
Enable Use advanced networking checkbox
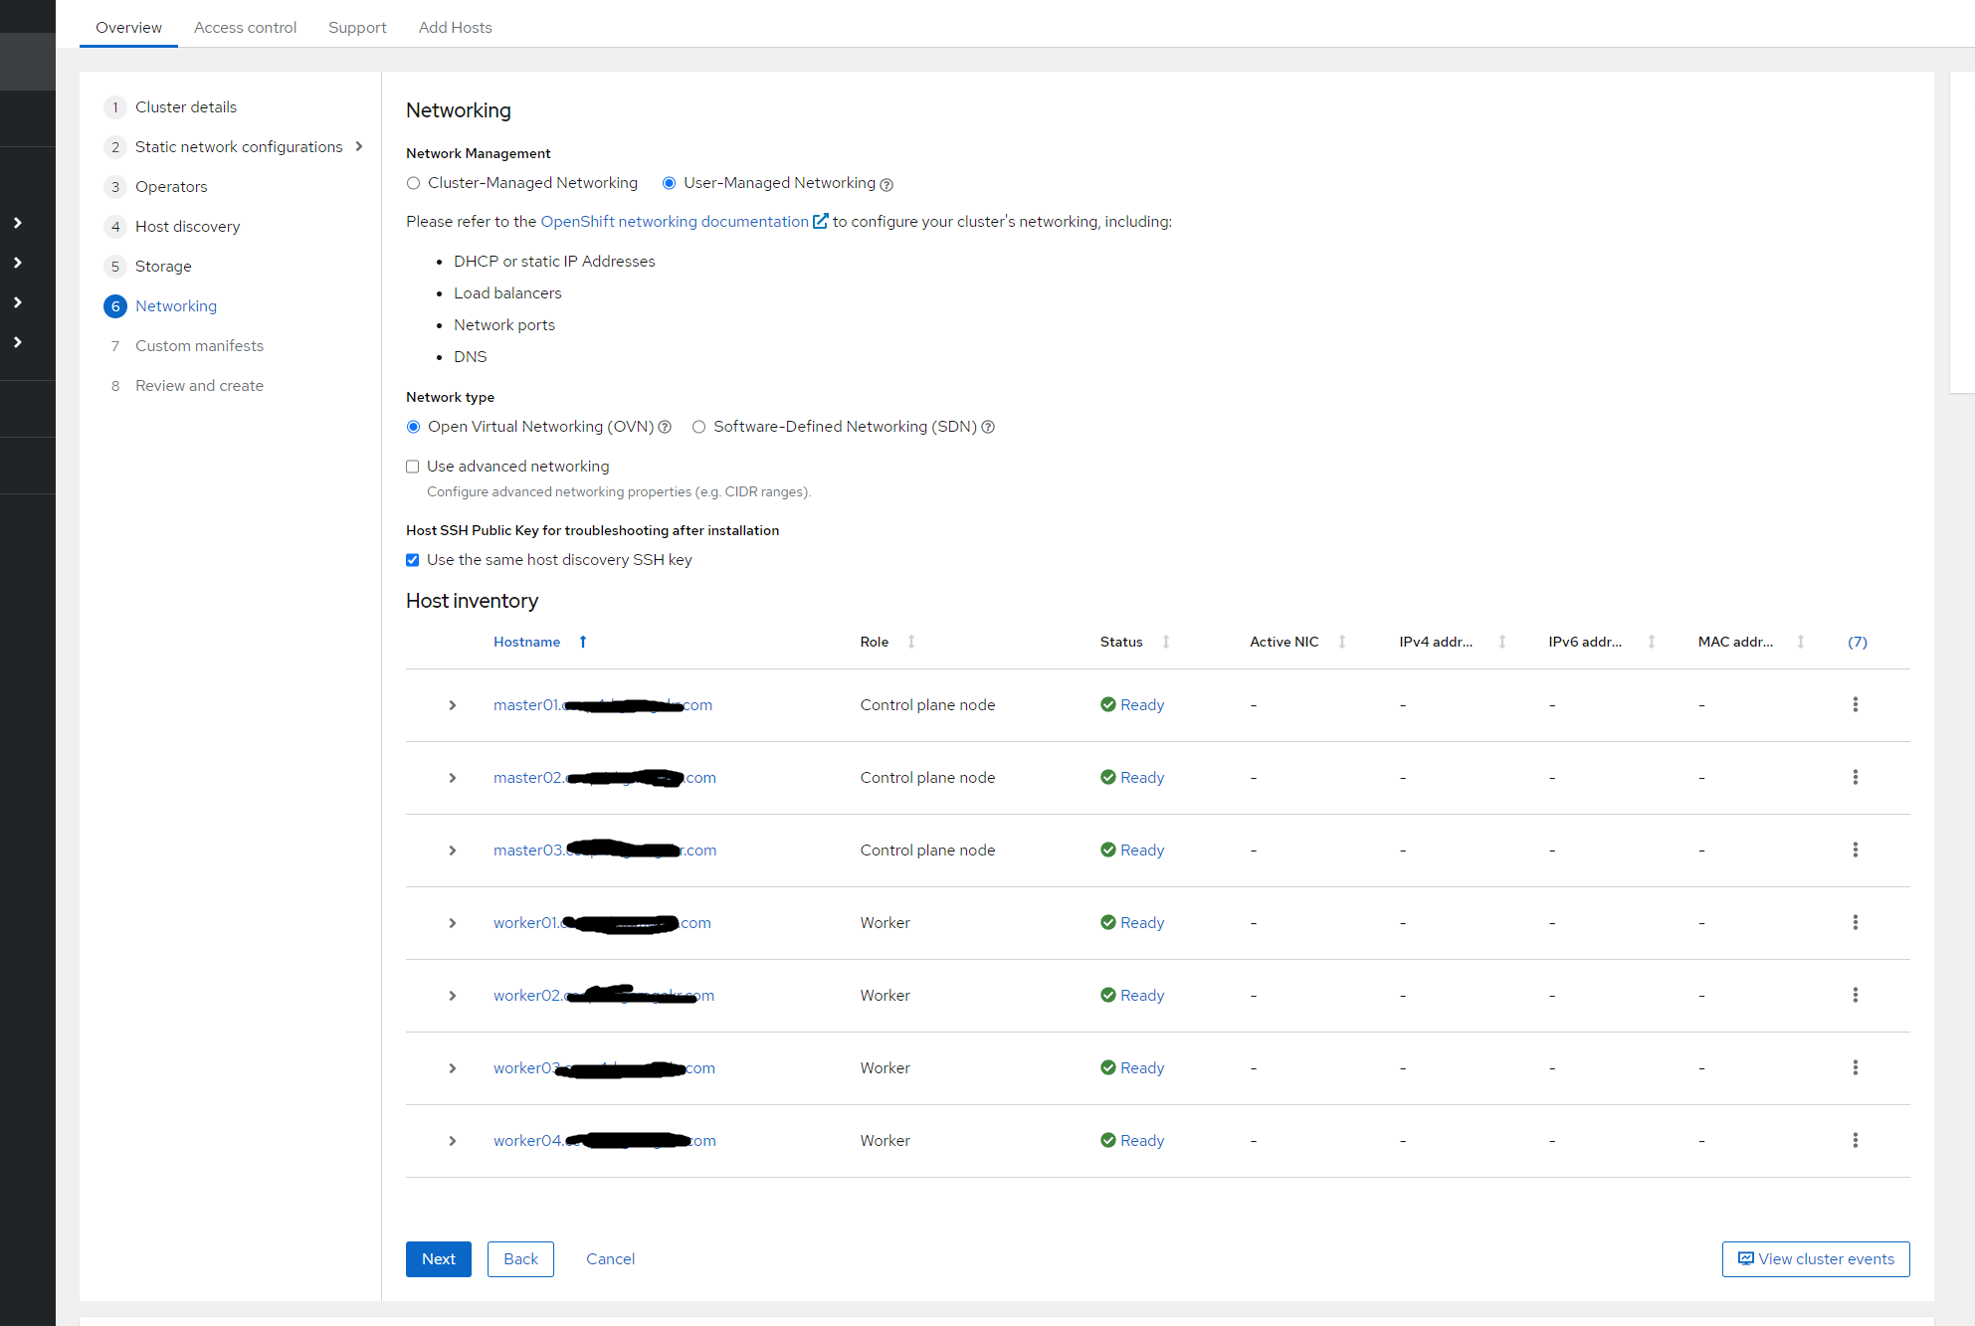click(412, 467)
